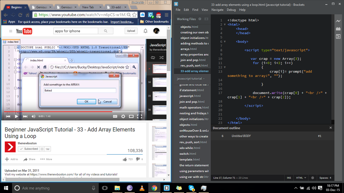344x193 pixels.
Task: Open subscription settings gear dropdown
Action: tap(42, 149)
